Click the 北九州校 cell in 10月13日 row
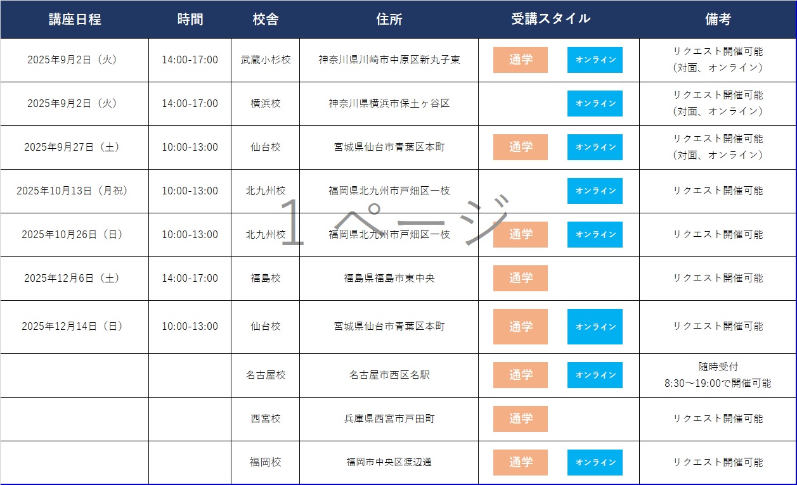797x485 pixels. point(266,191)
